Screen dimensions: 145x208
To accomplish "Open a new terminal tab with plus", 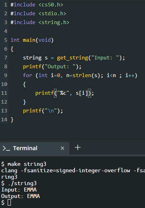I will click(x=78, y=147).
